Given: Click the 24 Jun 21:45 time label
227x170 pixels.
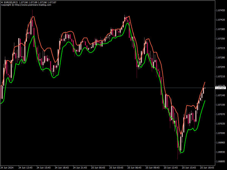Looking at the screenshot, I should coord(80,168).
